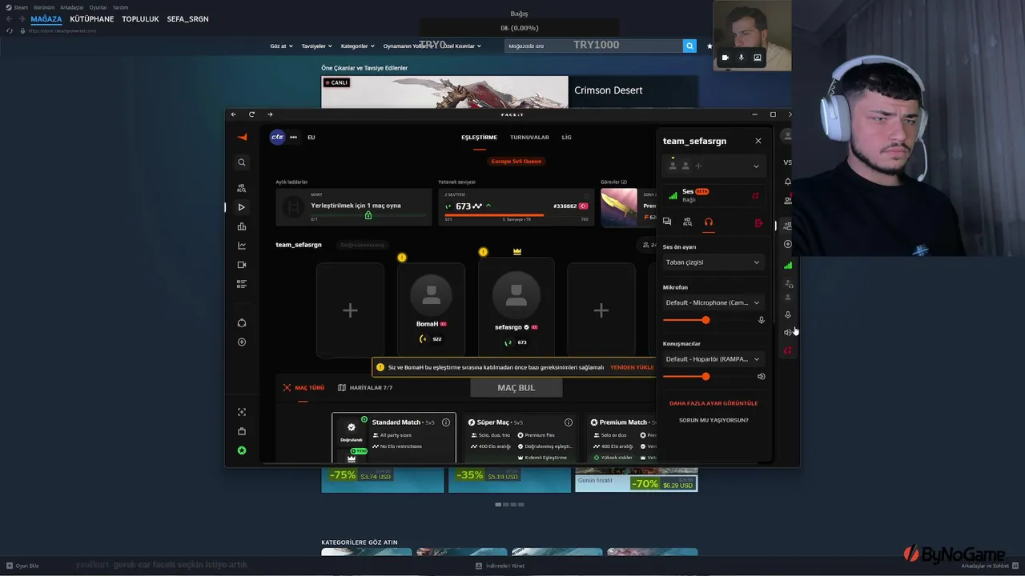Open info icon on Standard Match card
Screen dimensions: 1025x576
446,422
